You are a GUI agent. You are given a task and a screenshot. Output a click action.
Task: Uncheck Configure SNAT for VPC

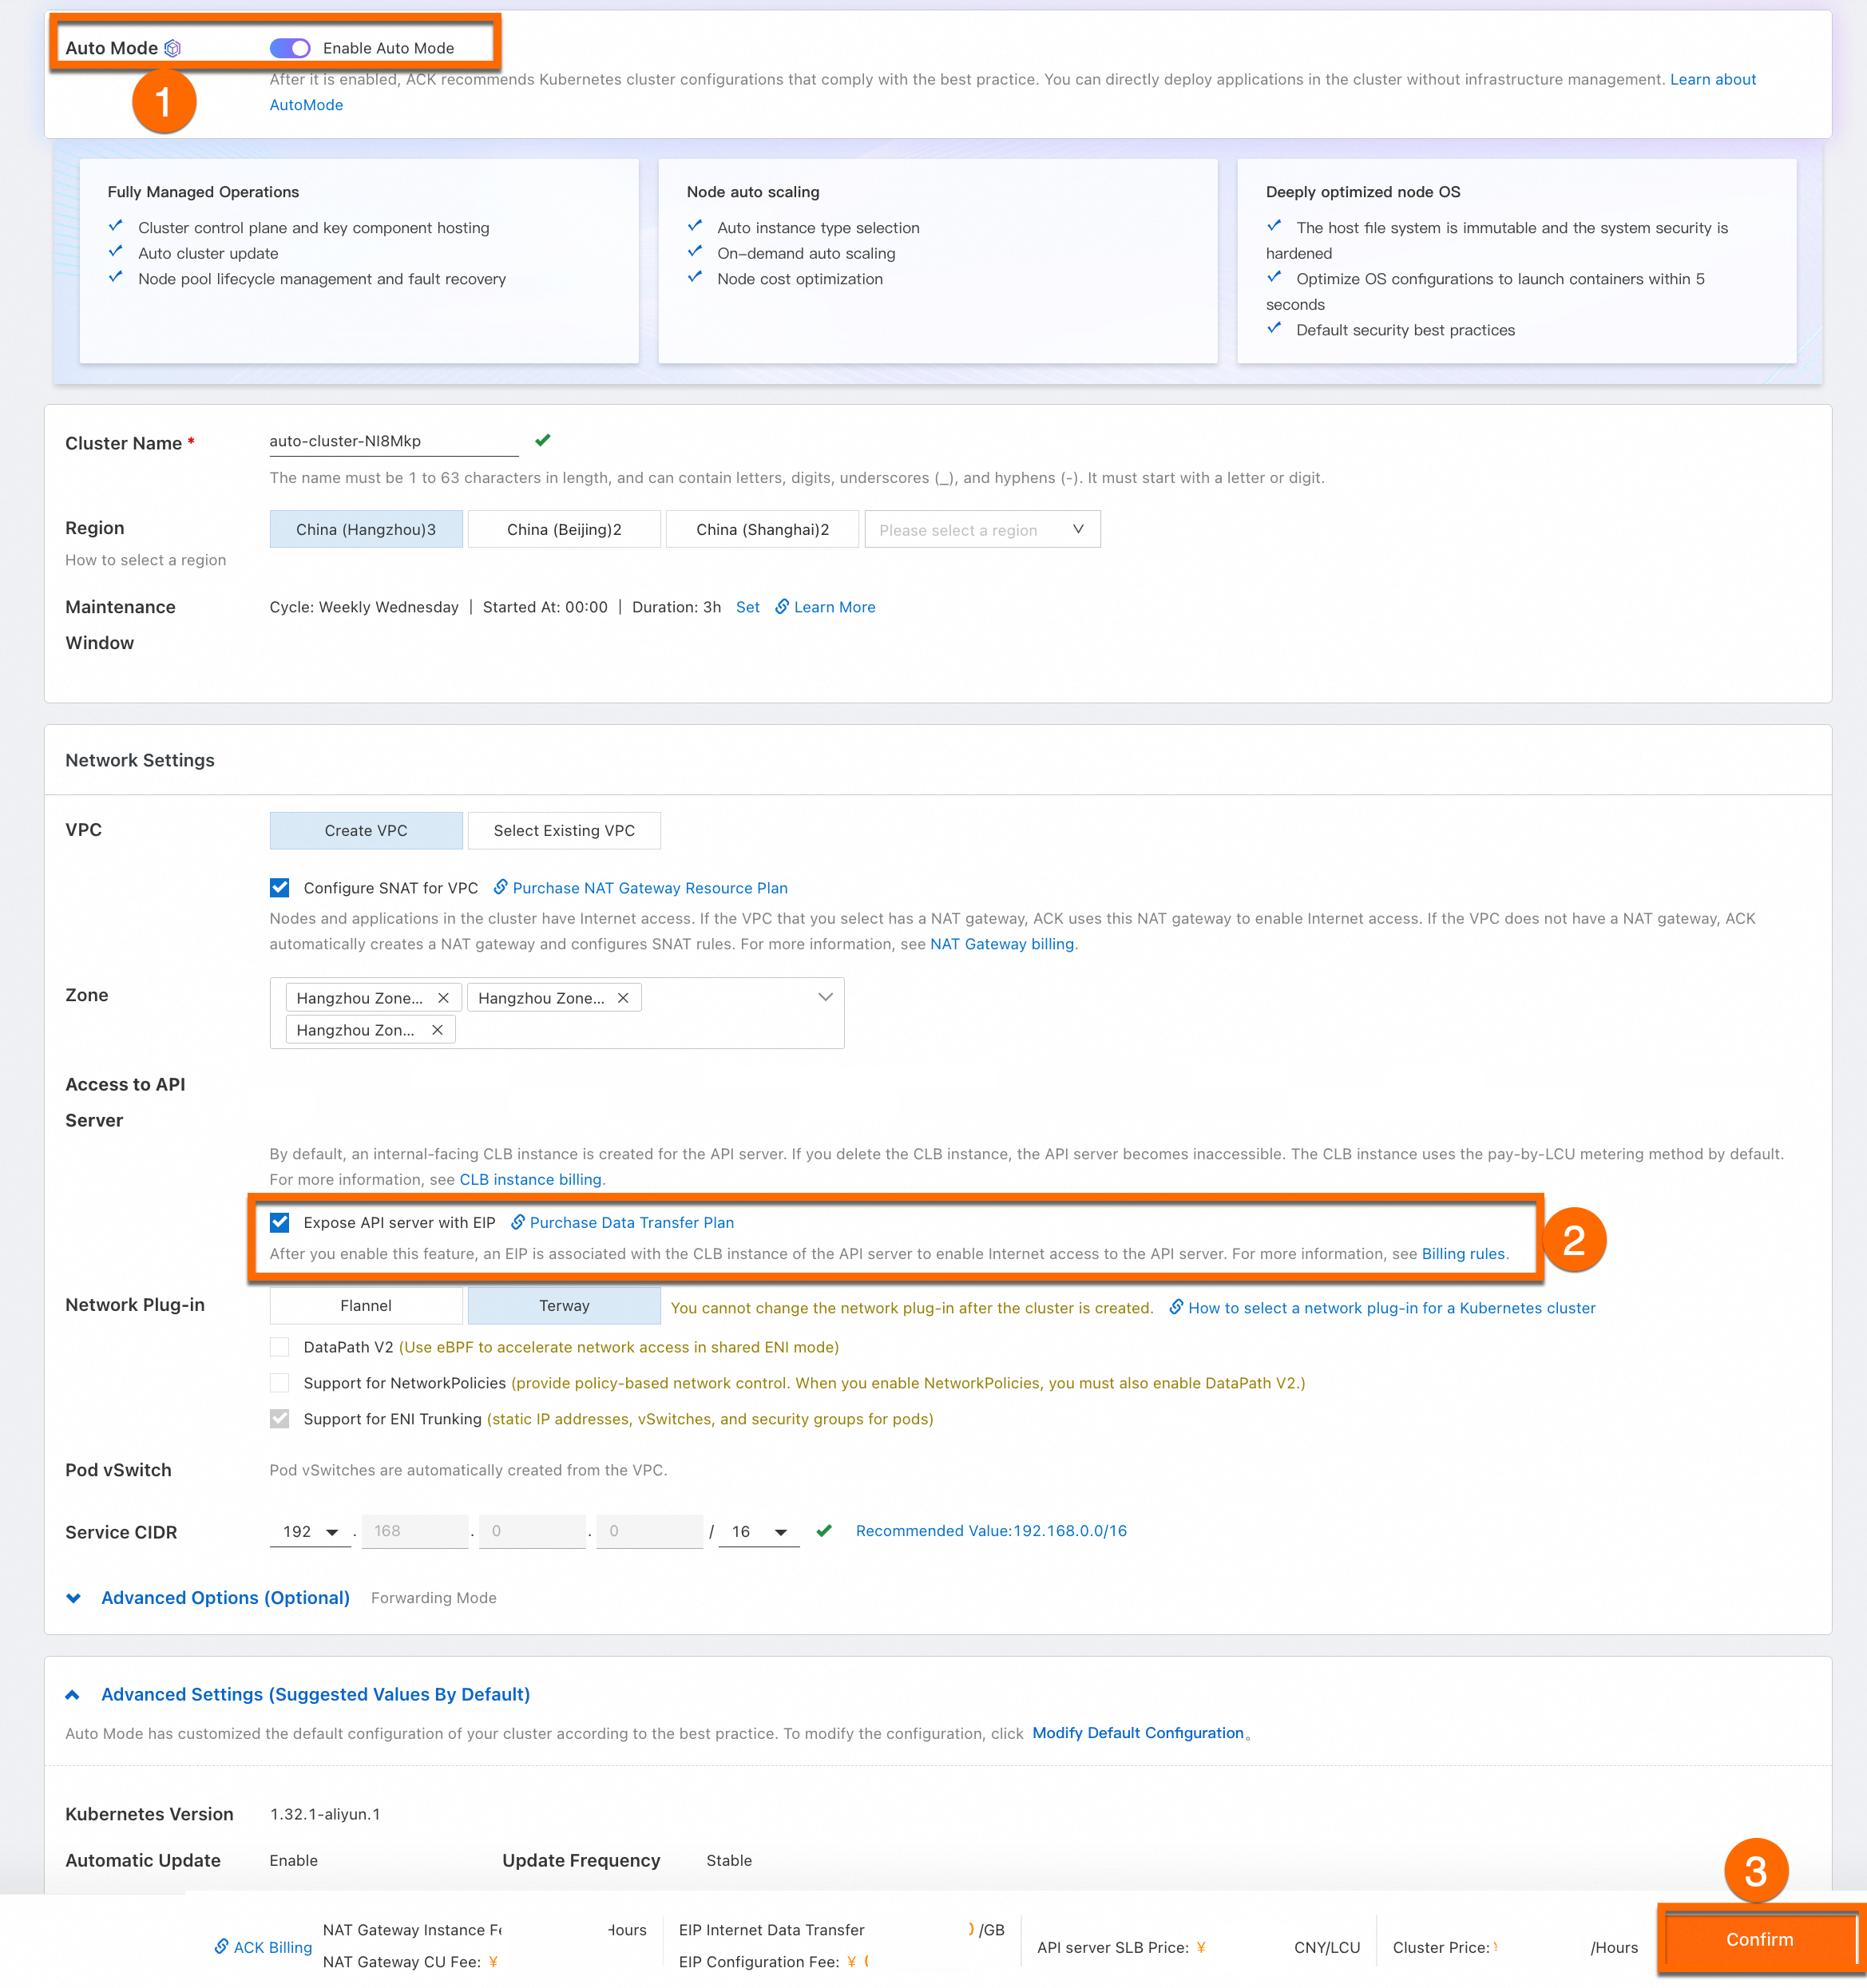280,887
